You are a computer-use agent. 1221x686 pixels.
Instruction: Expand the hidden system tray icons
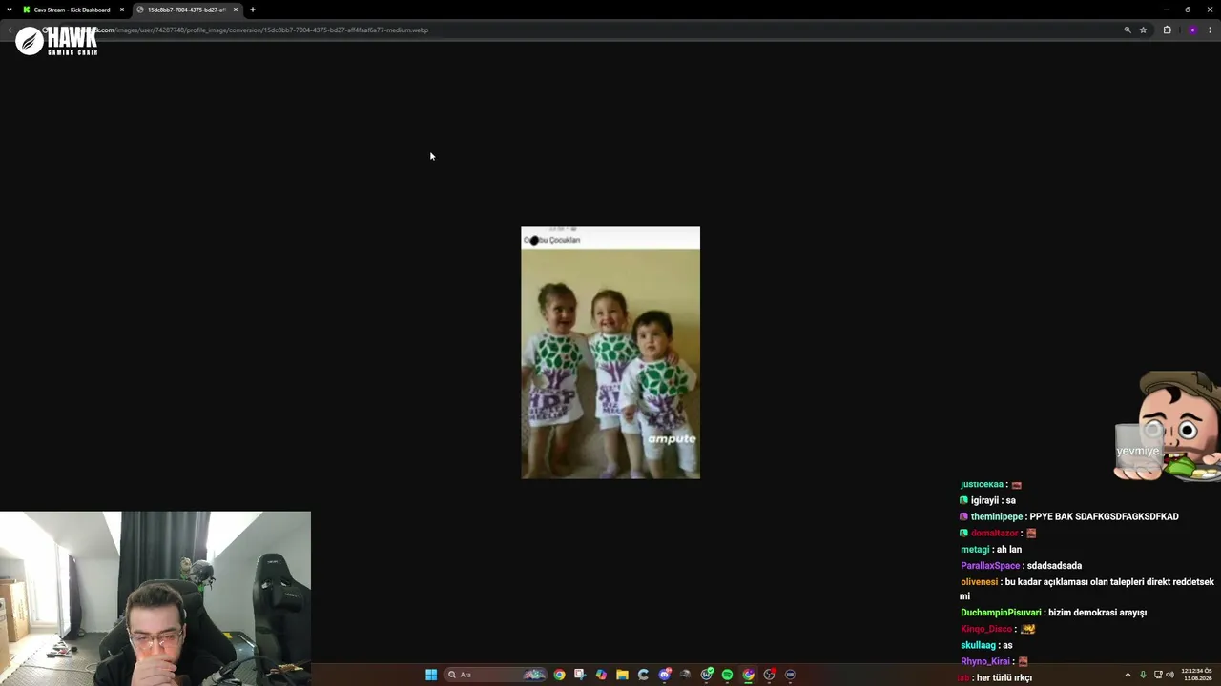[x=1128, y=675]
